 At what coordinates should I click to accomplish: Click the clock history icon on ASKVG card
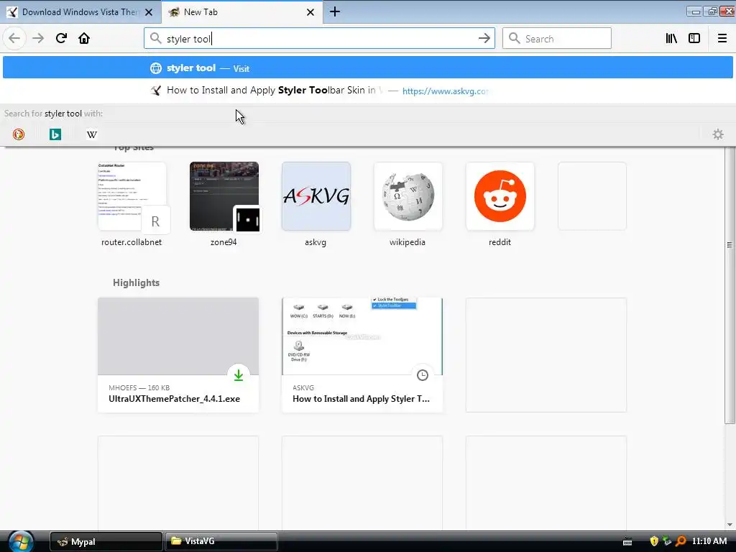423,375
